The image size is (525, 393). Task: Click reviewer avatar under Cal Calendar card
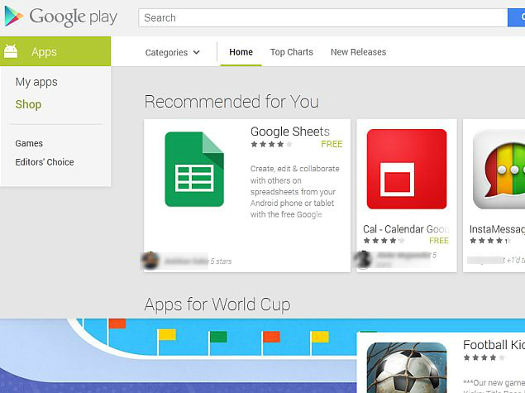click(x=364, y=259)
